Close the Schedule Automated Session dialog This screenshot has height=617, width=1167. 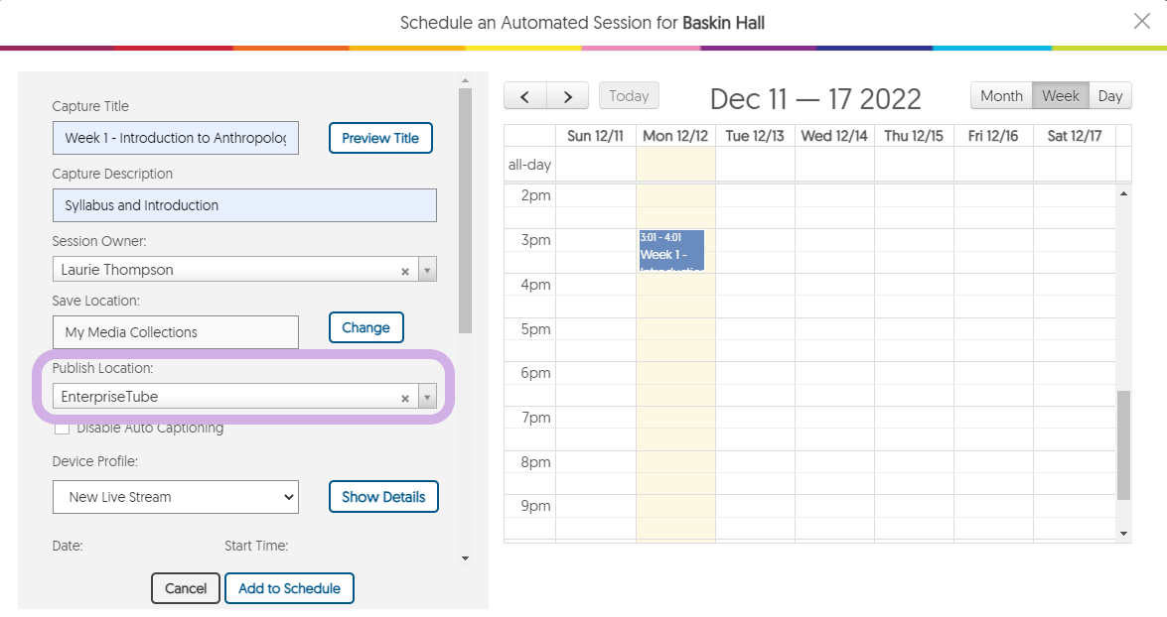tap(1142, 22)
